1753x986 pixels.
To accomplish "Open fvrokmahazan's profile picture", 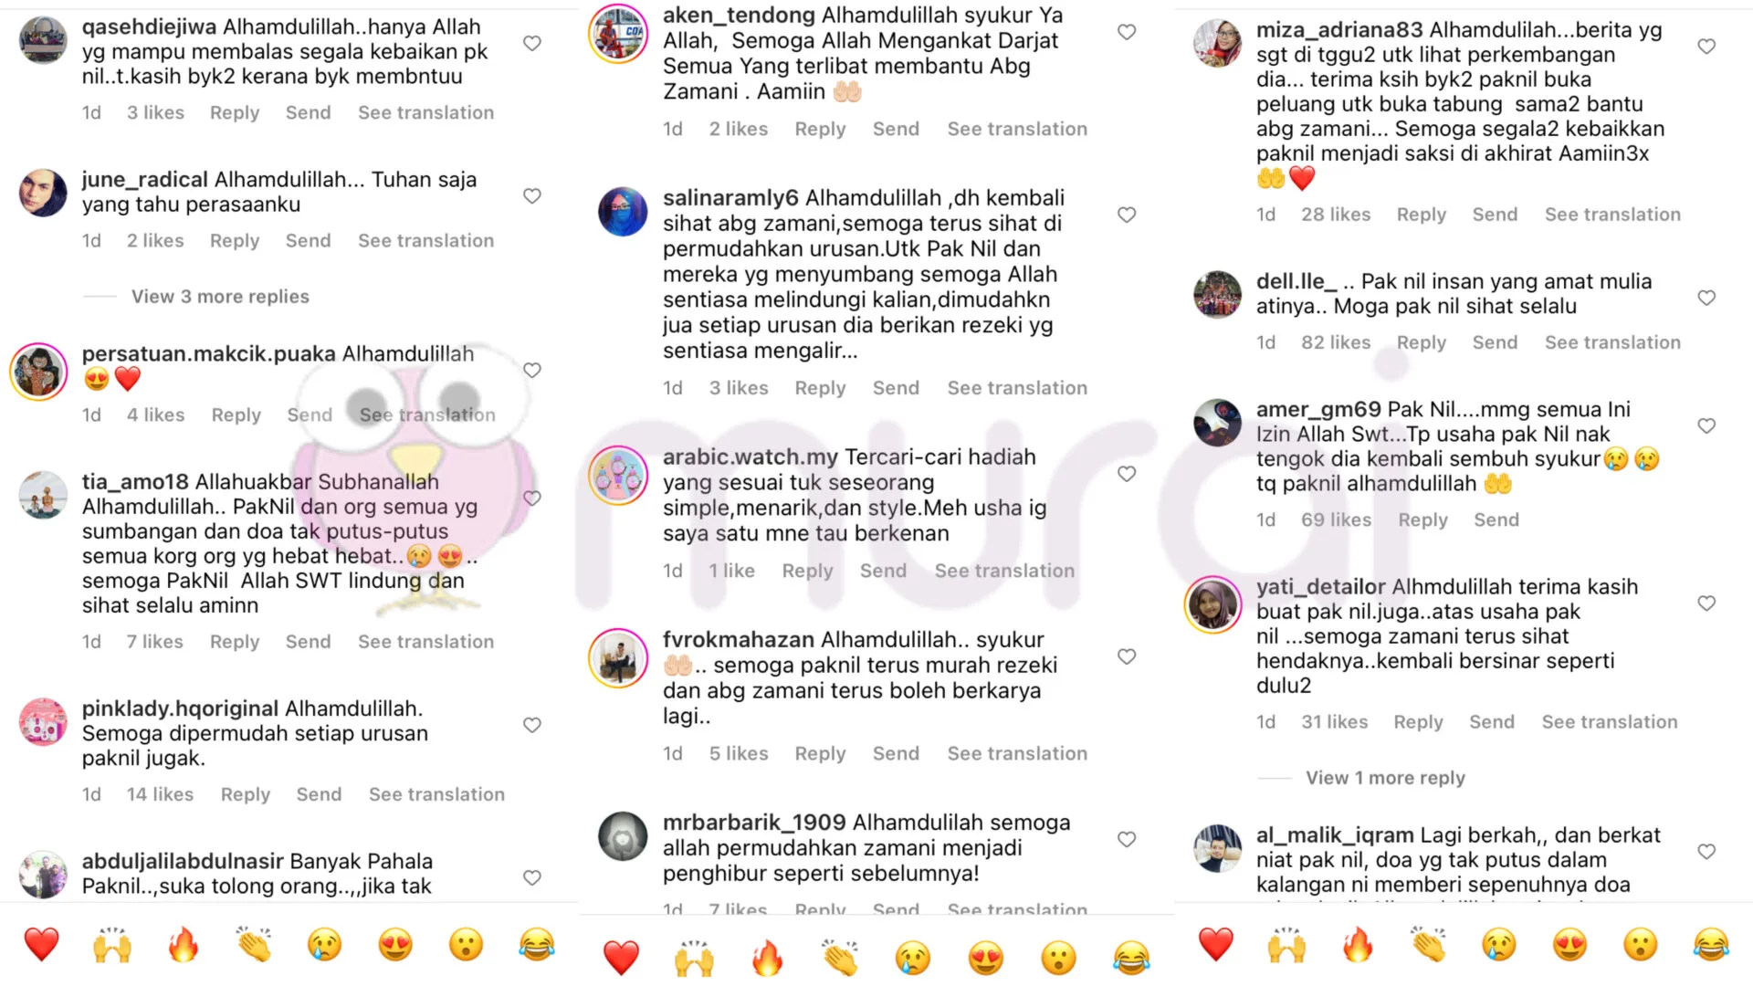I will coord(618,657).
